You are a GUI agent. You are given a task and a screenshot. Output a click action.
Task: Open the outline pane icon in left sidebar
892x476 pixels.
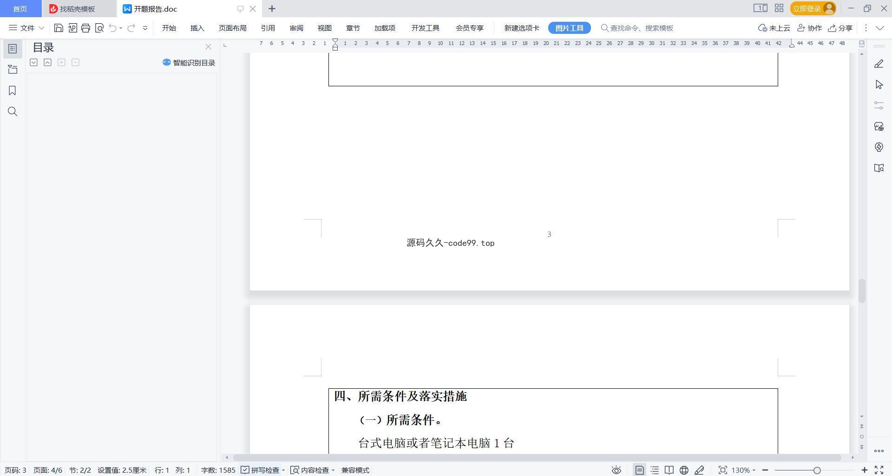[13, 49]
